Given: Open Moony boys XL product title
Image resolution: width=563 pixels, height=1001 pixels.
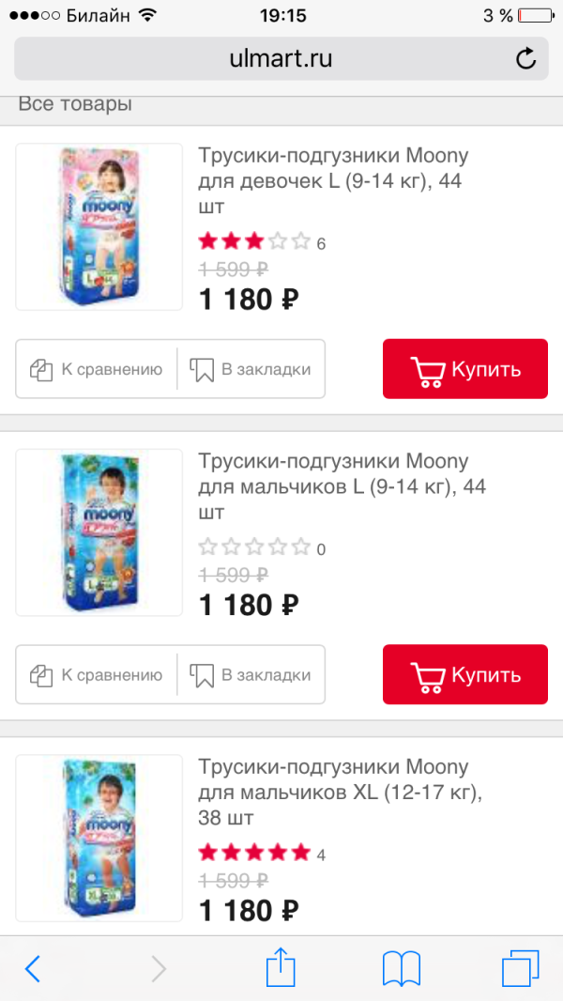Looking at the screenshot, I should click(342, 792).
